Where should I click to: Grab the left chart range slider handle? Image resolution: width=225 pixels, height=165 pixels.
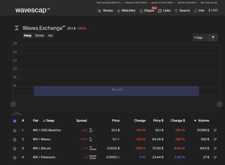point(13,104)
